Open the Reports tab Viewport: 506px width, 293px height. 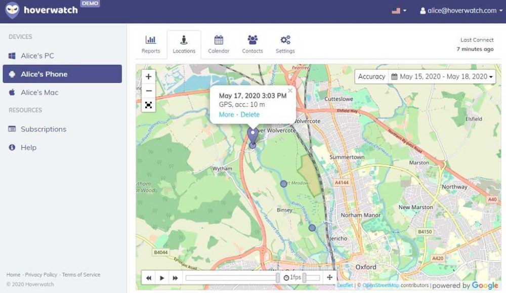click(x=151, y=45)
